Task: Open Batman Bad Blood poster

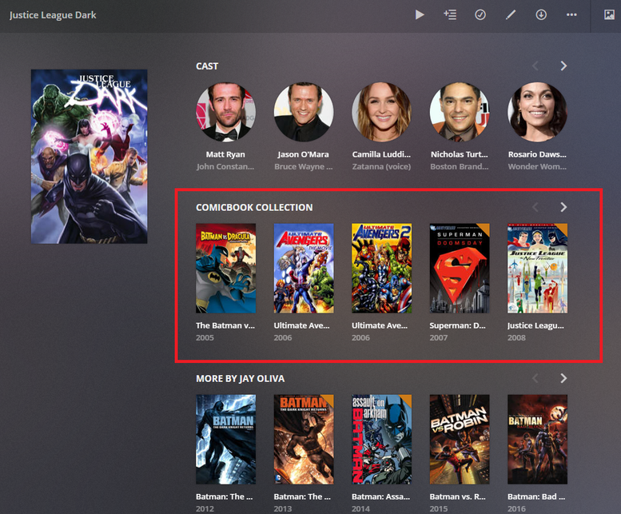Action: [537, 439]
